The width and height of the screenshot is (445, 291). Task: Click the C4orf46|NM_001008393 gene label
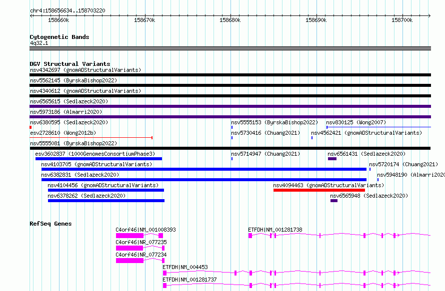pyautogui.click(x=145, y=230)
